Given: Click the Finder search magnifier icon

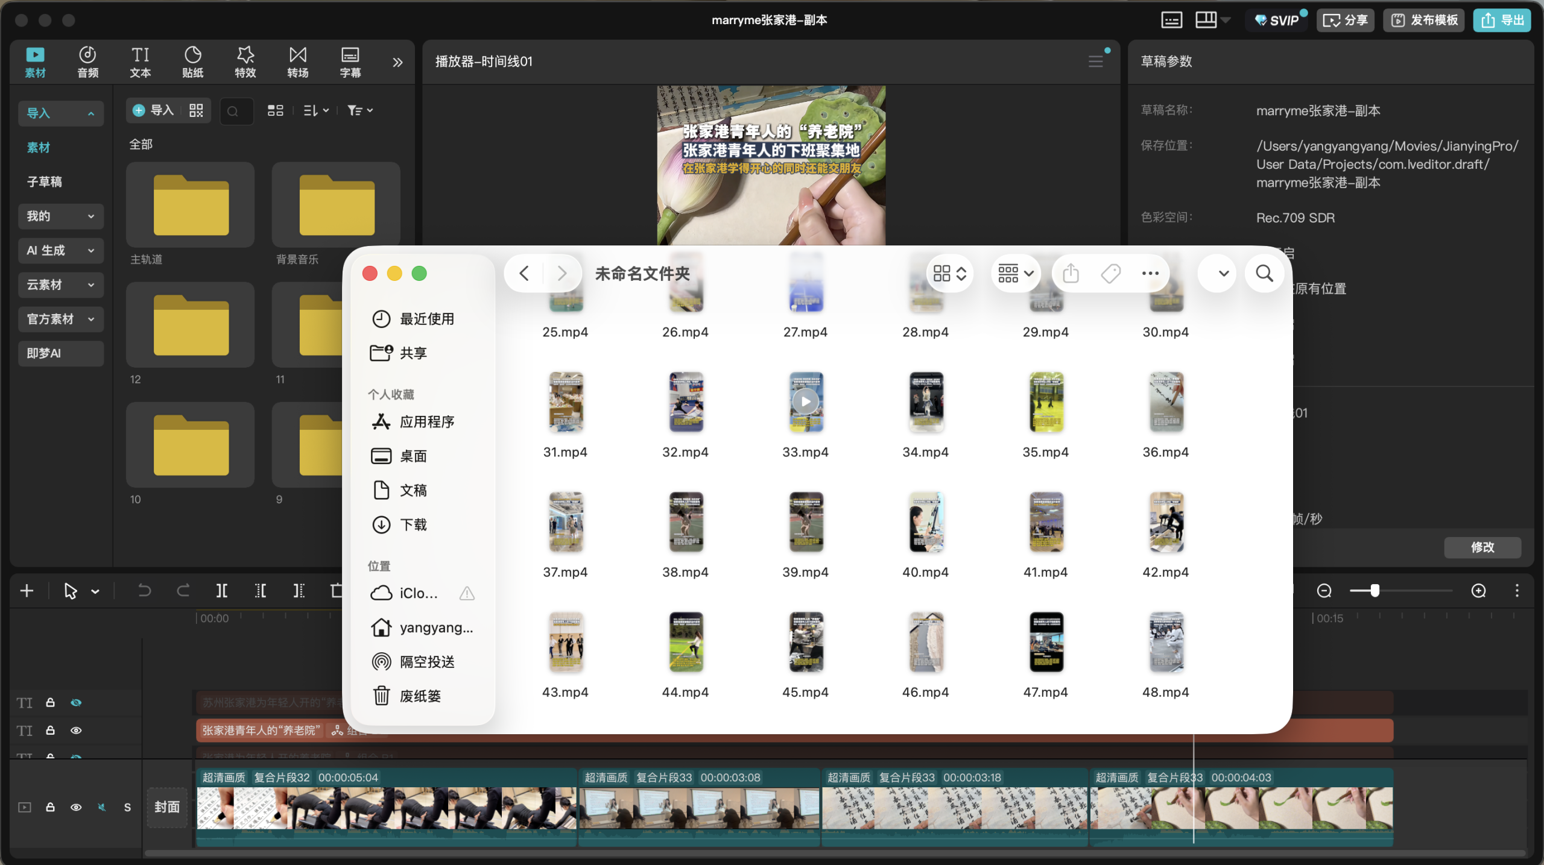Looking at the screenshot, I should (1264, 274).
